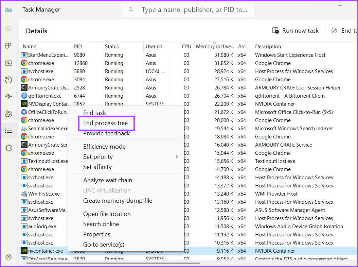The height and width of the screenshot is (267, 358).
Task: Click the horizontal scrollbar at bottom
Action: click(113, 263)
